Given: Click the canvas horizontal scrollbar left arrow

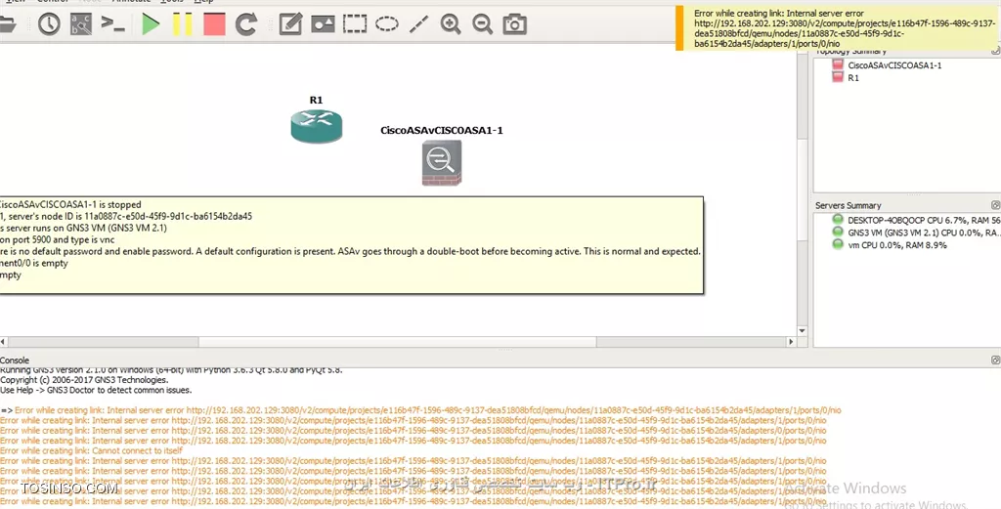Looking at the screenshot, I should (x=3, y=342).
